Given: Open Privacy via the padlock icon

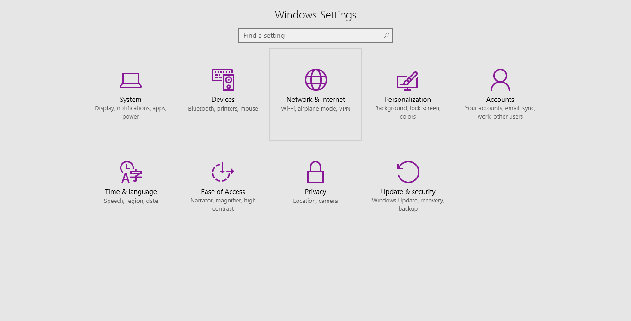Looking at the screenshot, I should (x=315, y=172).
